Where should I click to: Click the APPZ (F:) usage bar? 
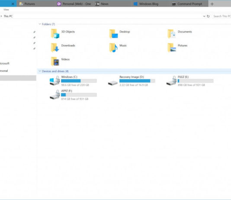point(79,95)
